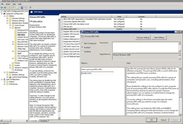The width and height of the screenshot is (183, 124).
Task: Switch to the Standard tab
Action: point(43,121)
